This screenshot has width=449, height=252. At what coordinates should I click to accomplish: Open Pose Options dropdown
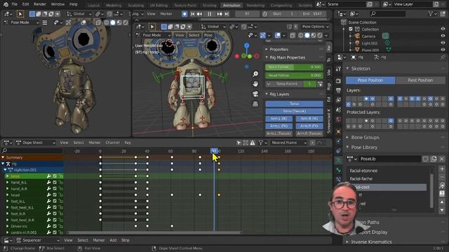(316, 27)
